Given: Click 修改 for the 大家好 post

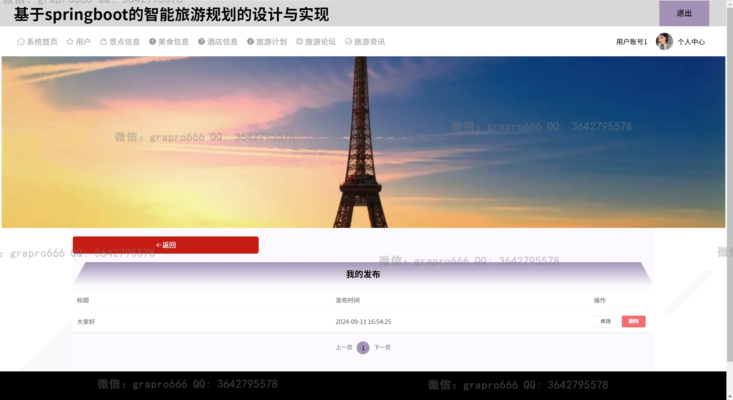Looking at the screenshot, I should [x=605, y=321].
